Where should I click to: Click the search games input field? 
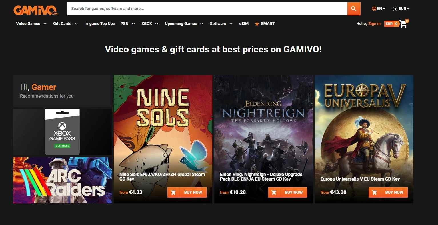click(x=207, y=9)
